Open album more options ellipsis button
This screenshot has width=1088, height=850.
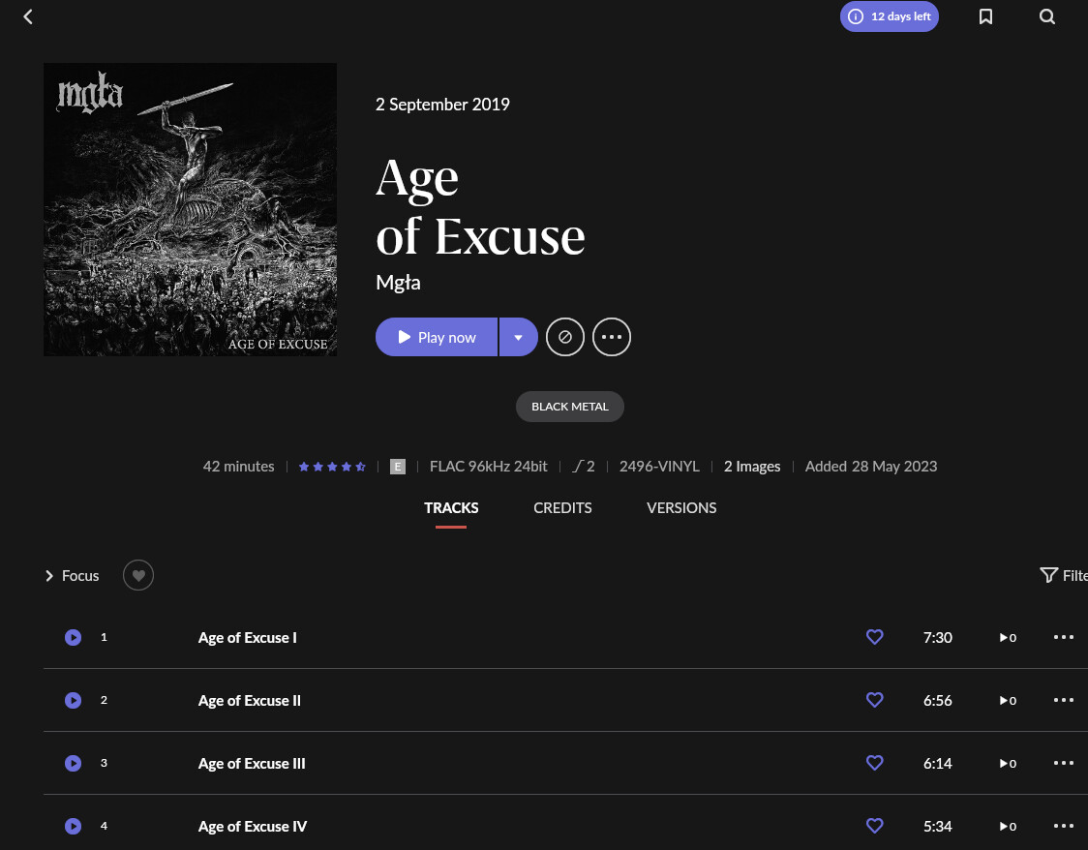[612, 337]
